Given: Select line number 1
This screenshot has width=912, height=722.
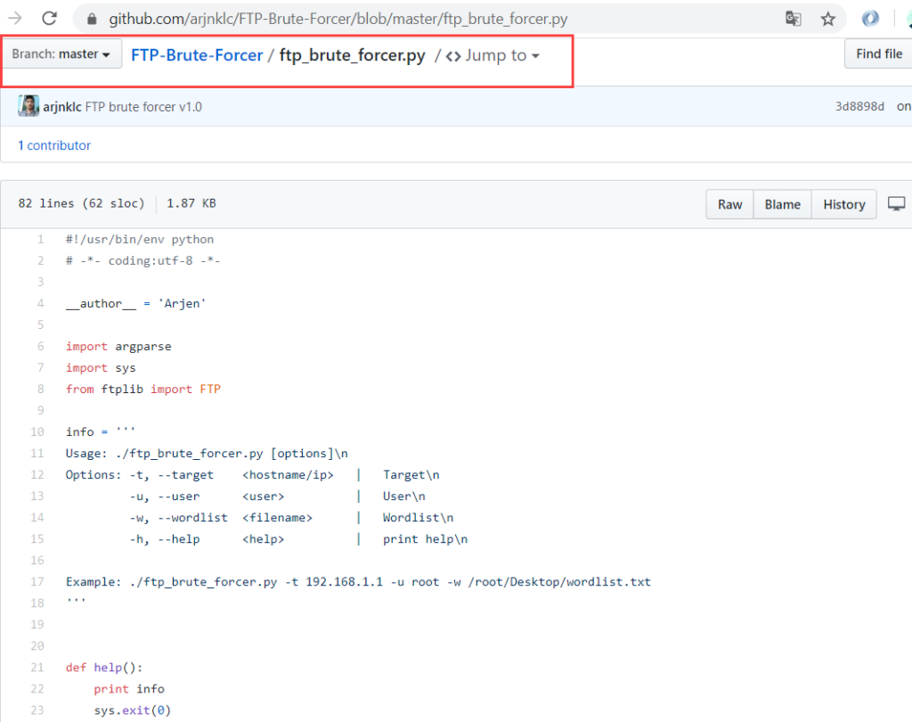Looking at the screenshot, I should click(41, 239).
